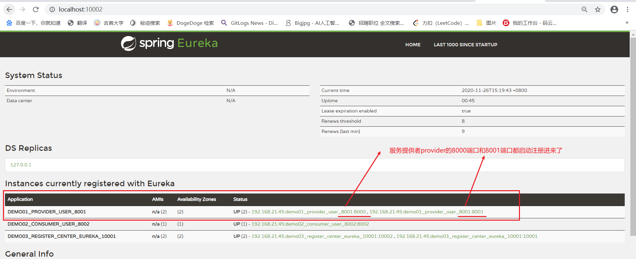Click the Renews threshold row label
This screenshot has width=636, height=259.
coord(341,121)
